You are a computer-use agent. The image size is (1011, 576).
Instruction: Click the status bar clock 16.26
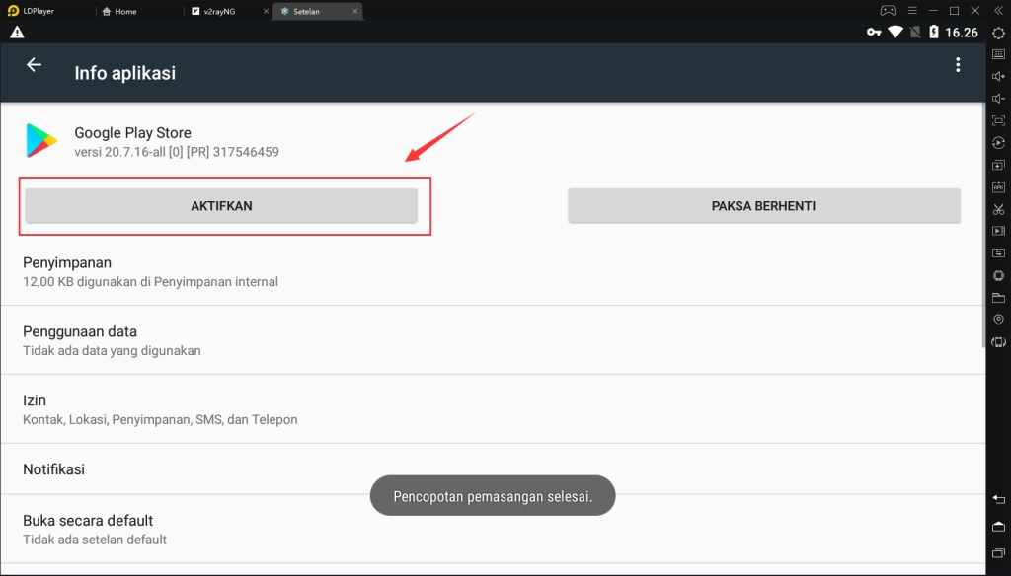[962, 33]
